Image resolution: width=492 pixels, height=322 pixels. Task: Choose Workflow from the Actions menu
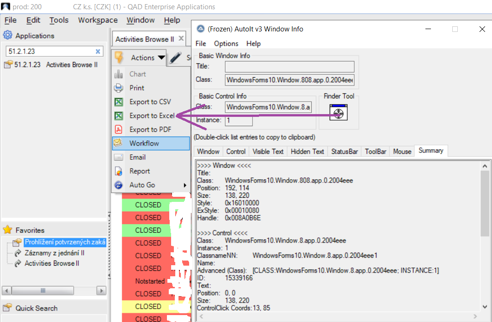pos(151,143)
